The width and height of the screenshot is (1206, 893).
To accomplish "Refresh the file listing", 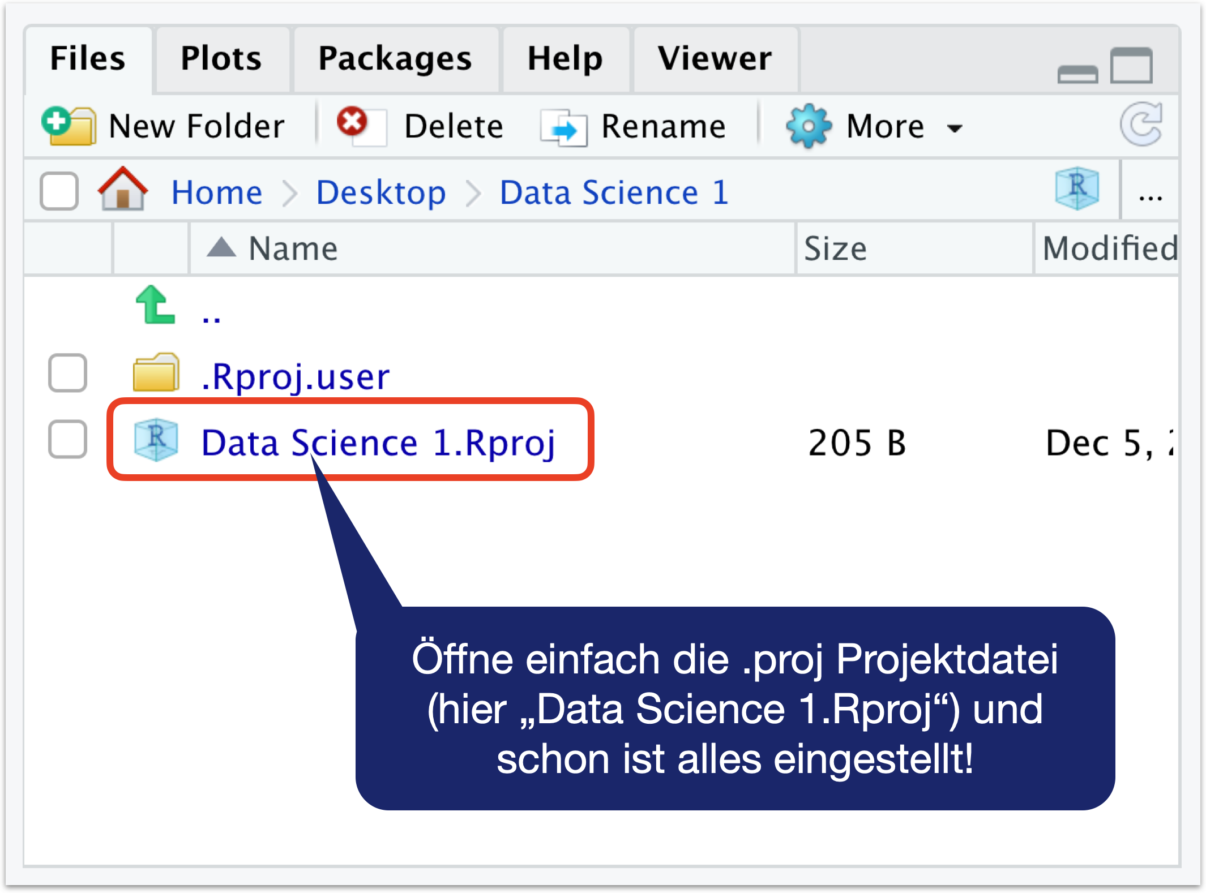I will tap(1142, 124).
